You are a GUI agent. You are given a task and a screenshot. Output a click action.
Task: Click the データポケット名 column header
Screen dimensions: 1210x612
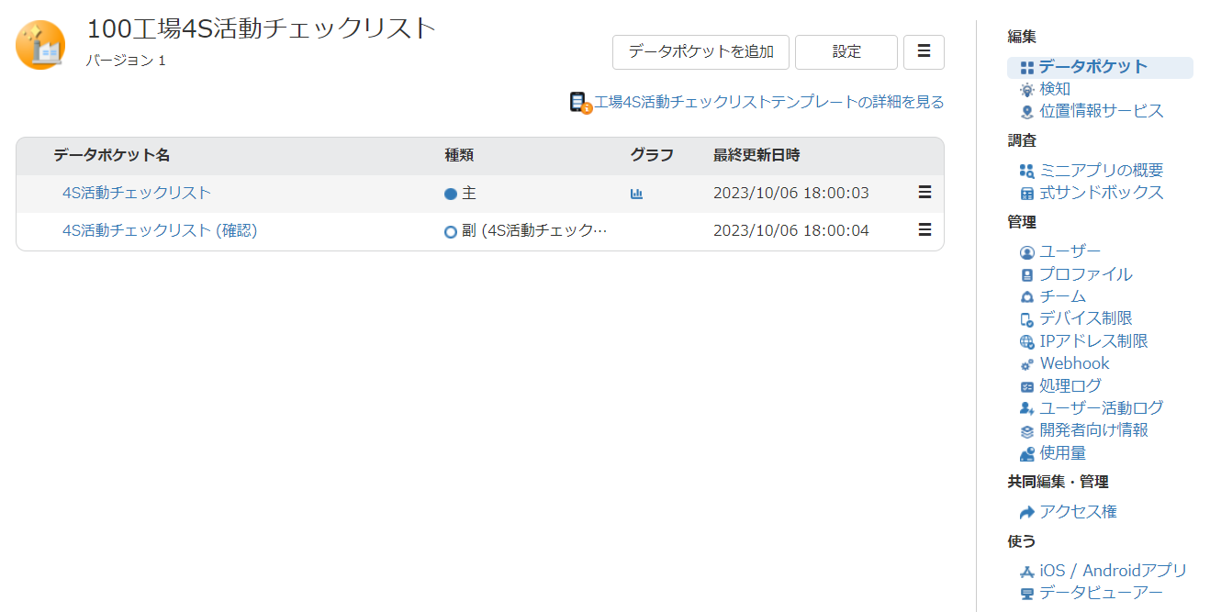pyautogui.click(x=111, y=156)
